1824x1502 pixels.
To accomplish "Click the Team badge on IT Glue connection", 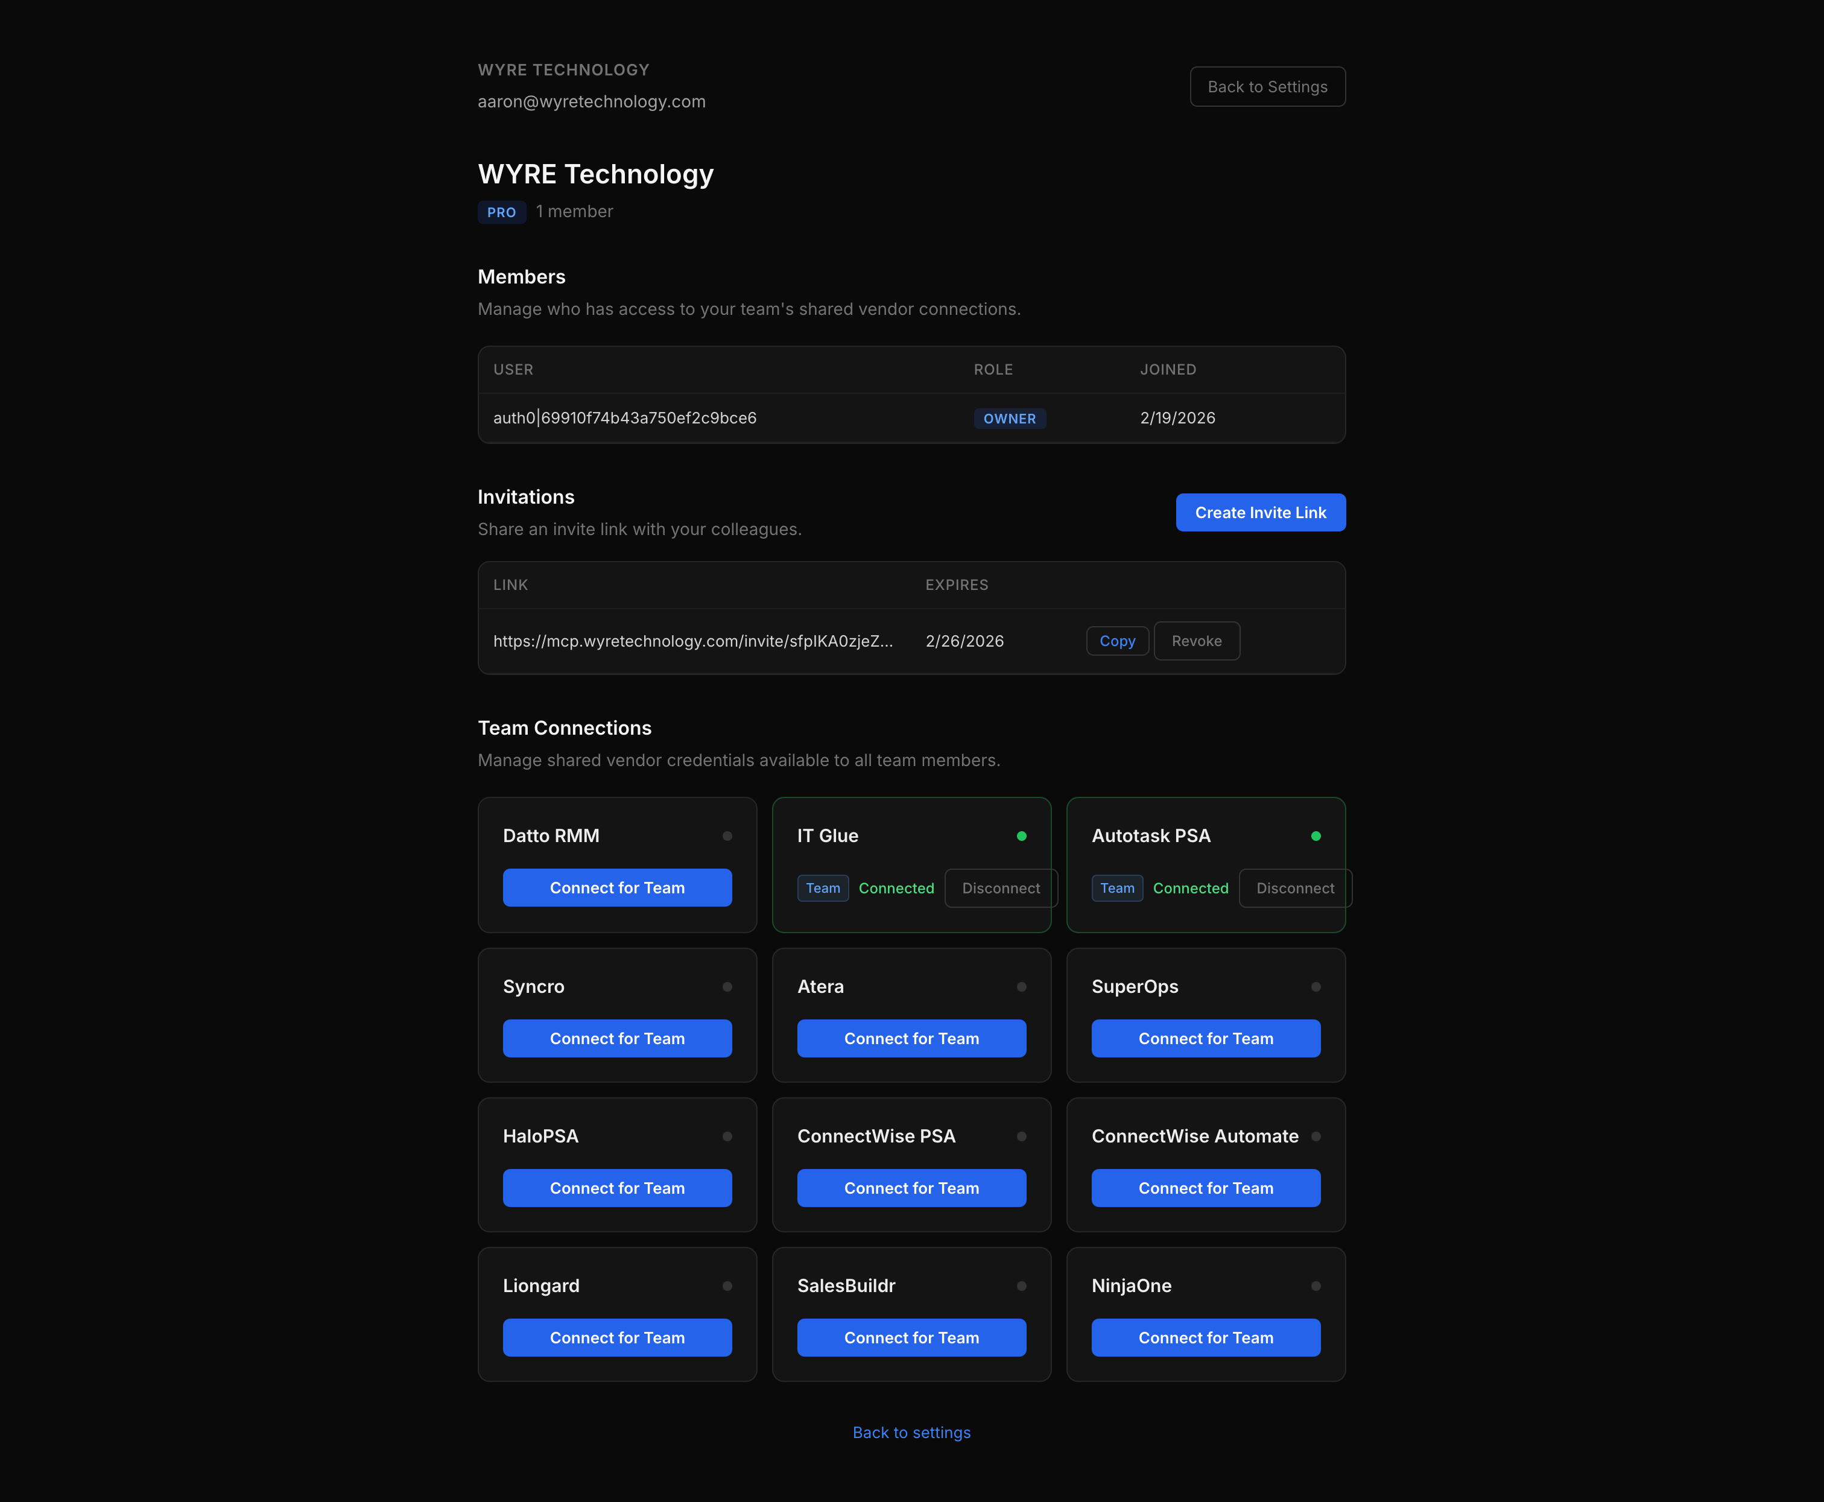I will pyautogui.click(x=822, y=888).
